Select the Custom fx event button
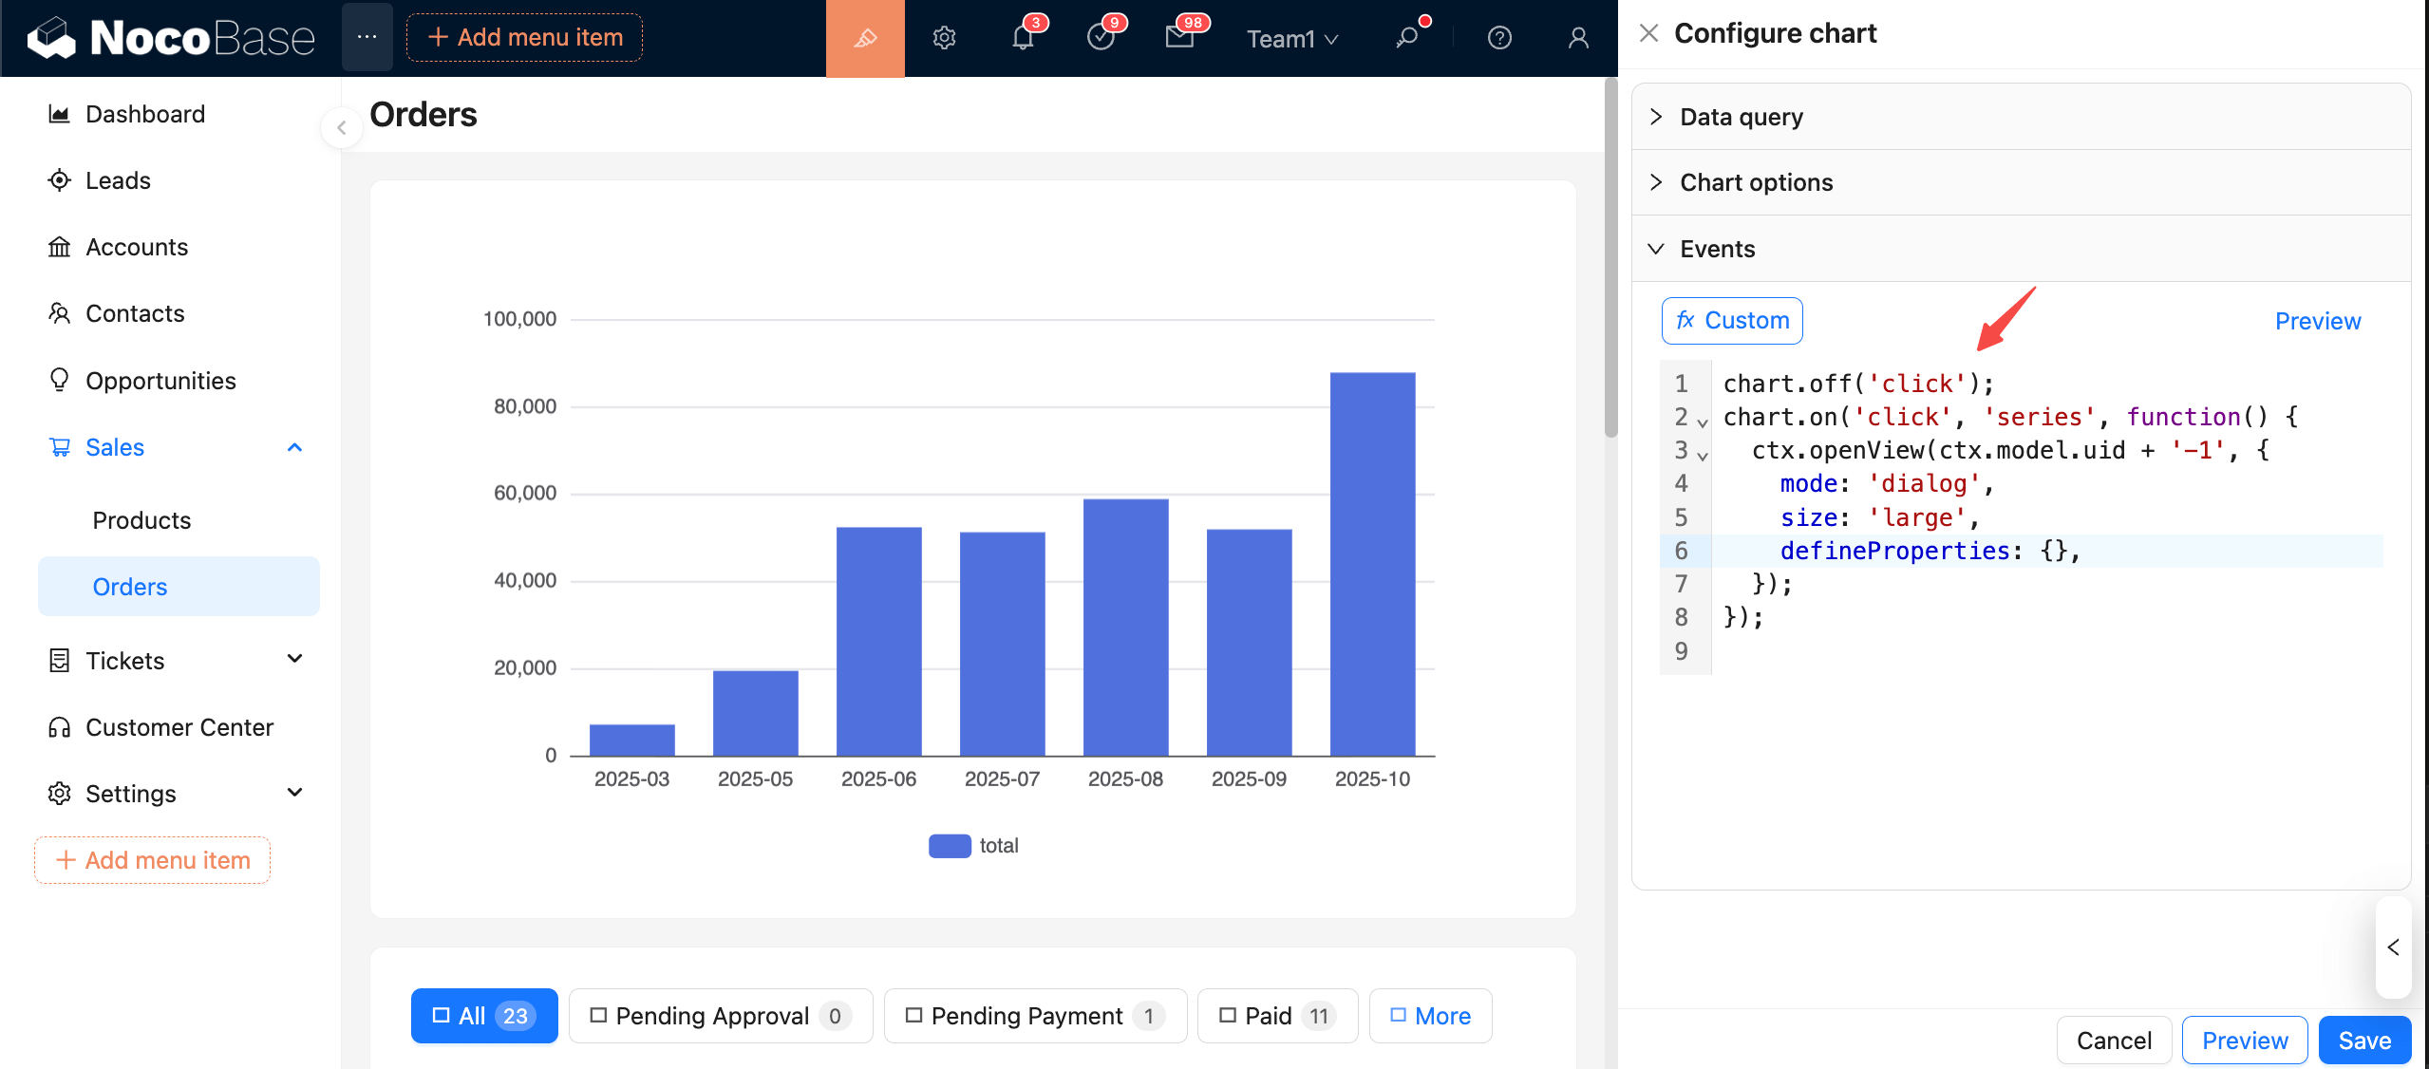This screenshot has height=1069, width=2429. tap(1732, 321)
